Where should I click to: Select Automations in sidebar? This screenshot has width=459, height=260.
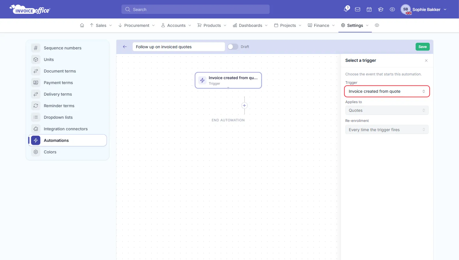pyautogui.click(x=67, y=140)
